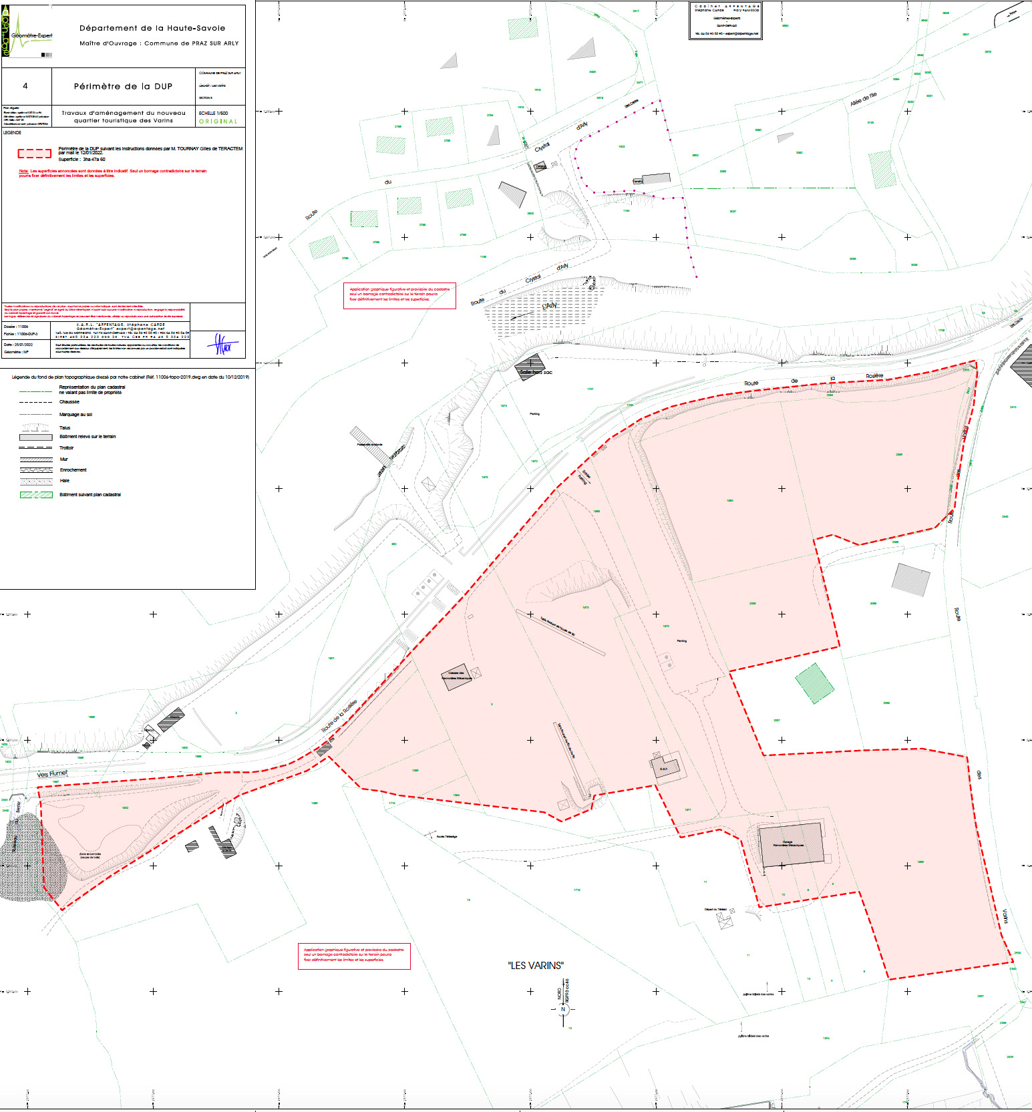Screen dimensions: 1032x1112
Task: Click the Trottoir double-dash legend symbol
Action: point(36,448)
